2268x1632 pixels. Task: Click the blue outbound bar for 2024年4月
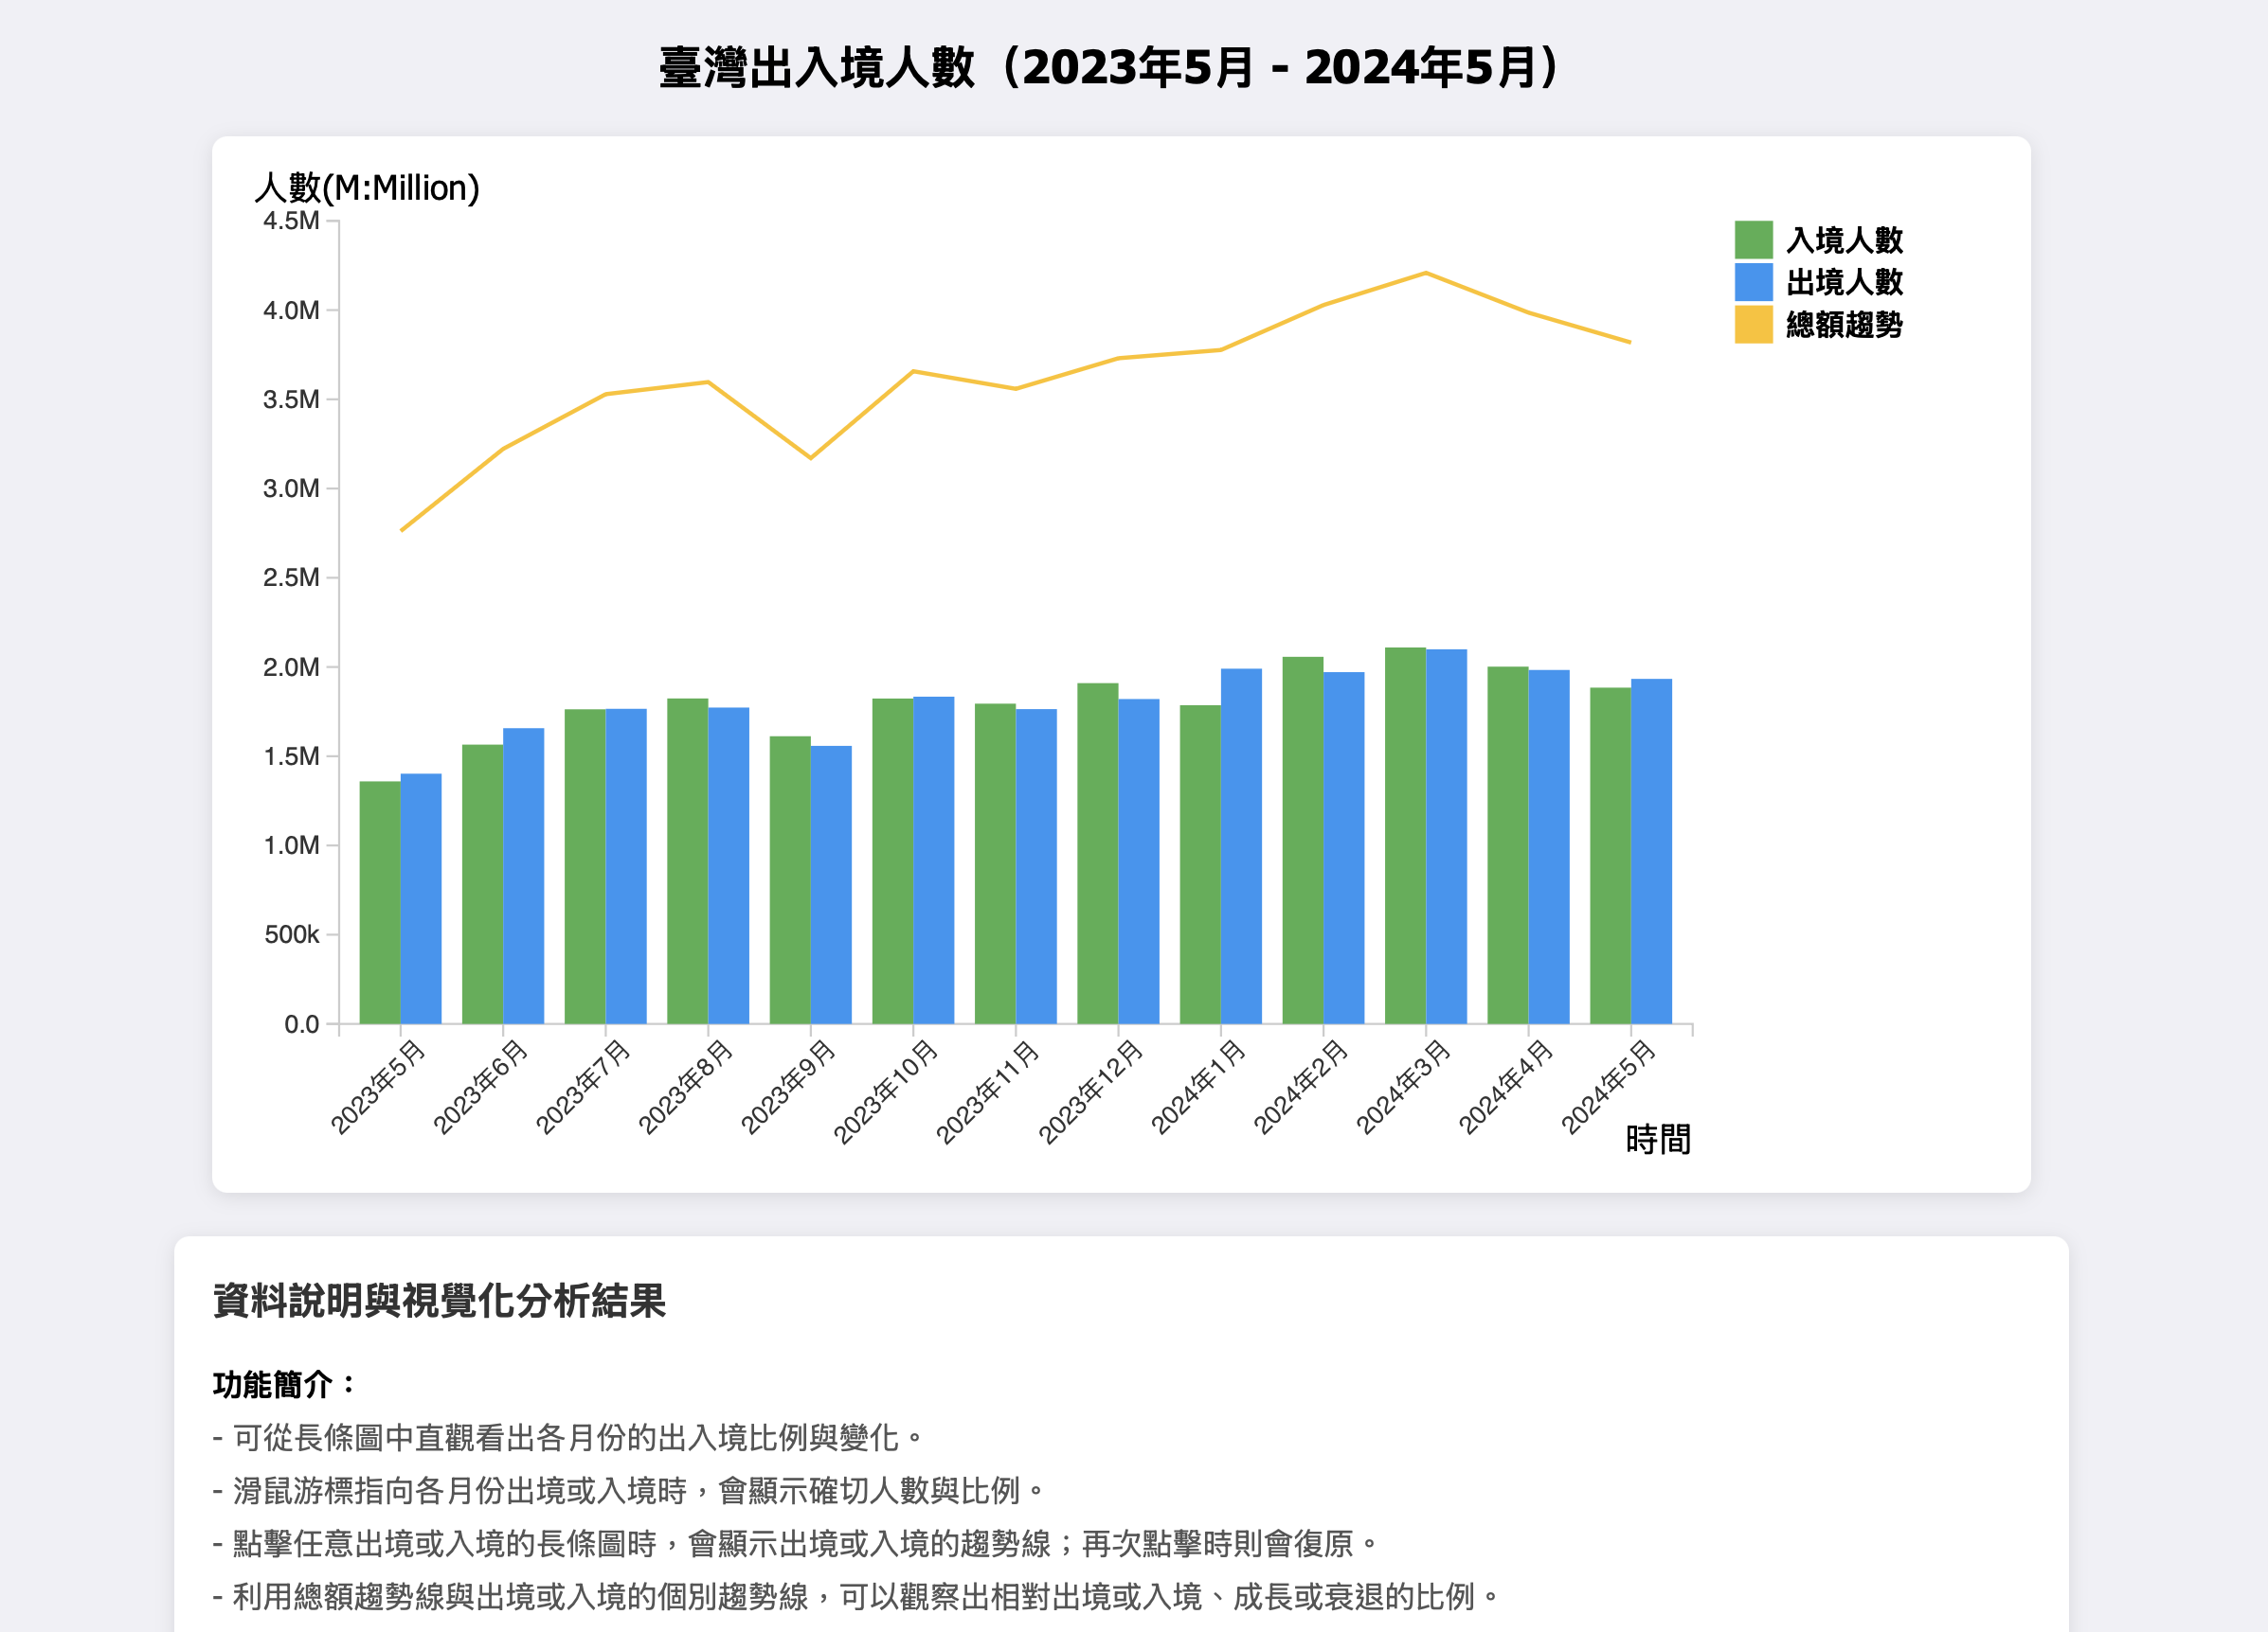[x=1548, y=846]
